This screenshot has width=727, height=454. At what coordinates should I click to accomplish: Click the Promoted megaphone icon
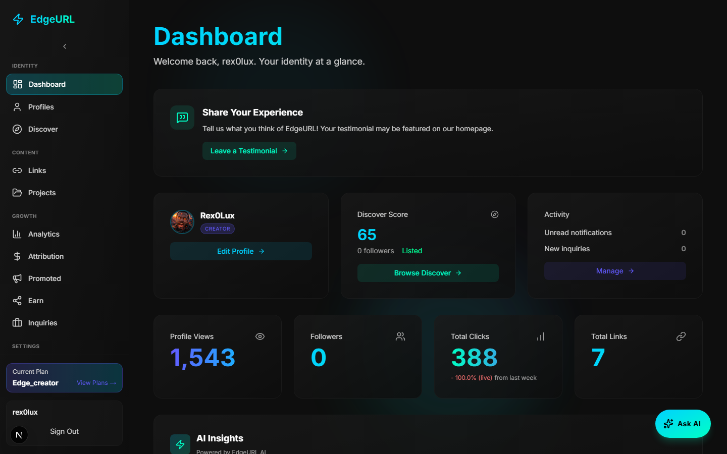17,278
